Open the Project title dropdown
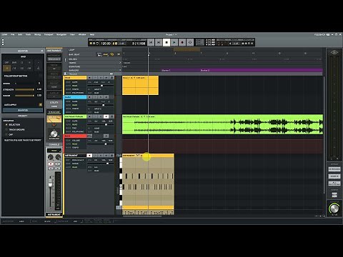The width and height of the screenshot is (343, 257). click(x=171, y=34)
